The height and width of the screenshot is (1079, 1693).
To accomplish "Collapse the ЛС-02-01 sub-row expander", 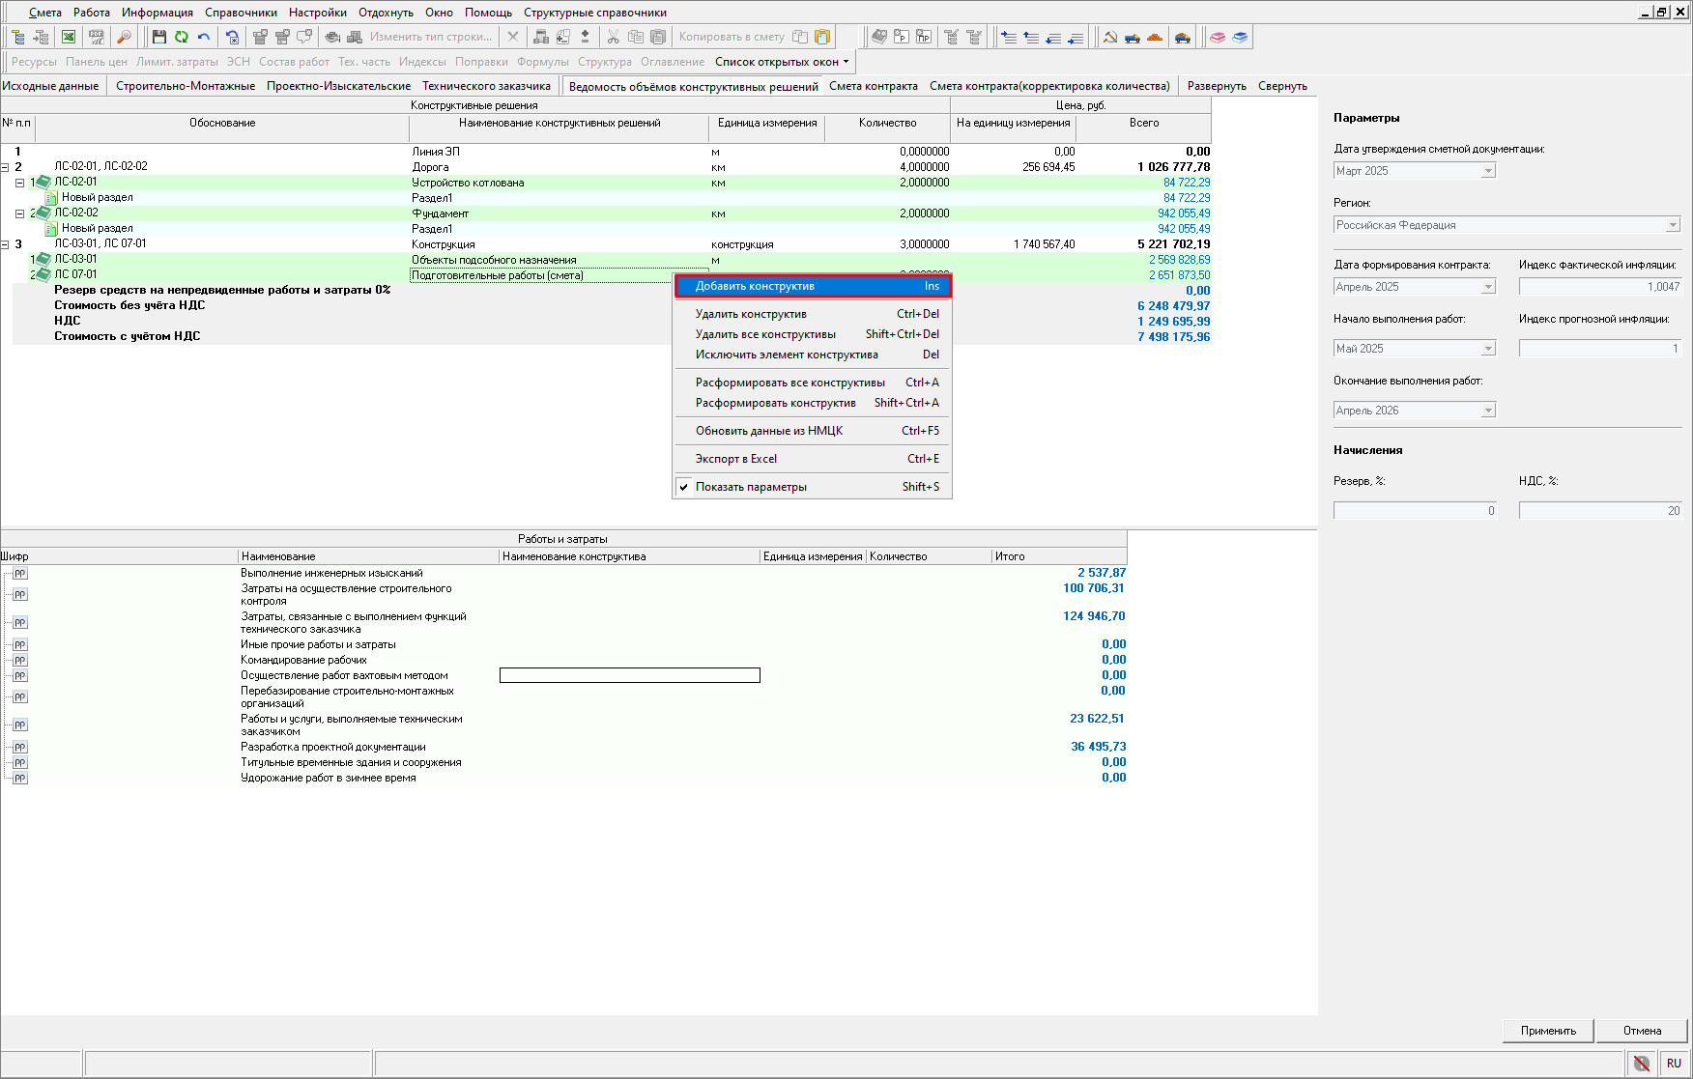I will 19,183.
